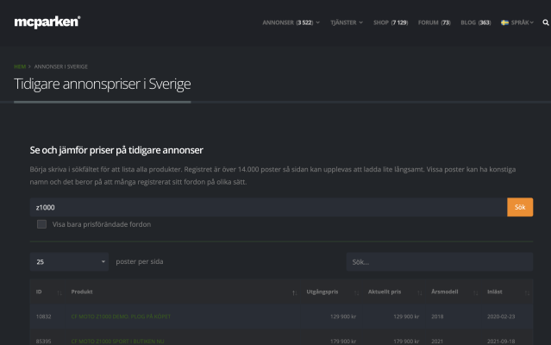The image size is (551, 345).
Task: Click the table filter Sök... field
Action: click(x=440, y=262)
